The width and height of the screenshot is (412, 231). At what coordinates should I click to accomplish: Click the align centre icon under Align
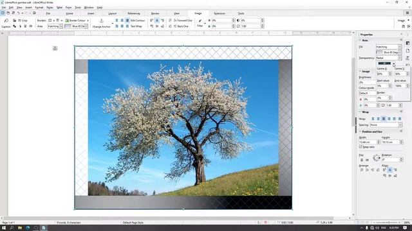390,170
